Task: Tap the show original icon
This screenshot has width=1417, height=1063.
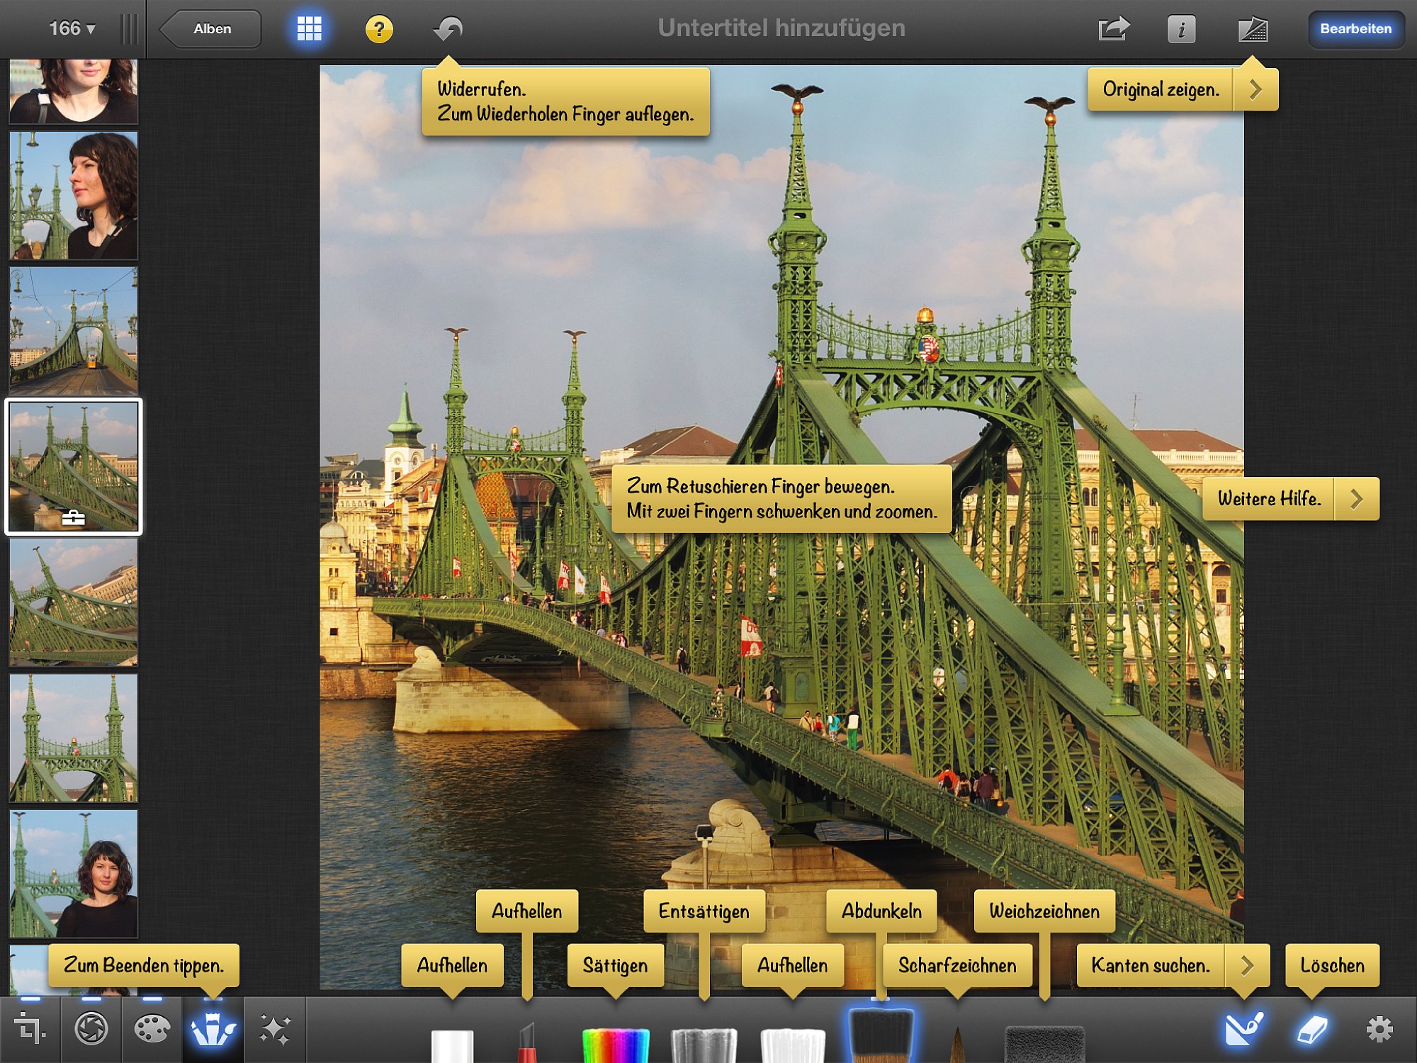Action: pyautogui.click(x=1253, y=29)
